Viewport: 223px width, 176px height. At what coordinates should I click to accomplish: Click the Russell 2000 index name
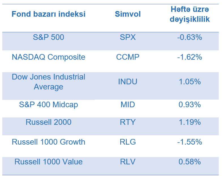[48, 122]
